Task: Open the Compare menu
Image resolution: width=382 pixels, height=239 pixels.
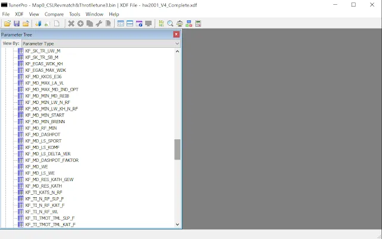Action: point(54,14)
